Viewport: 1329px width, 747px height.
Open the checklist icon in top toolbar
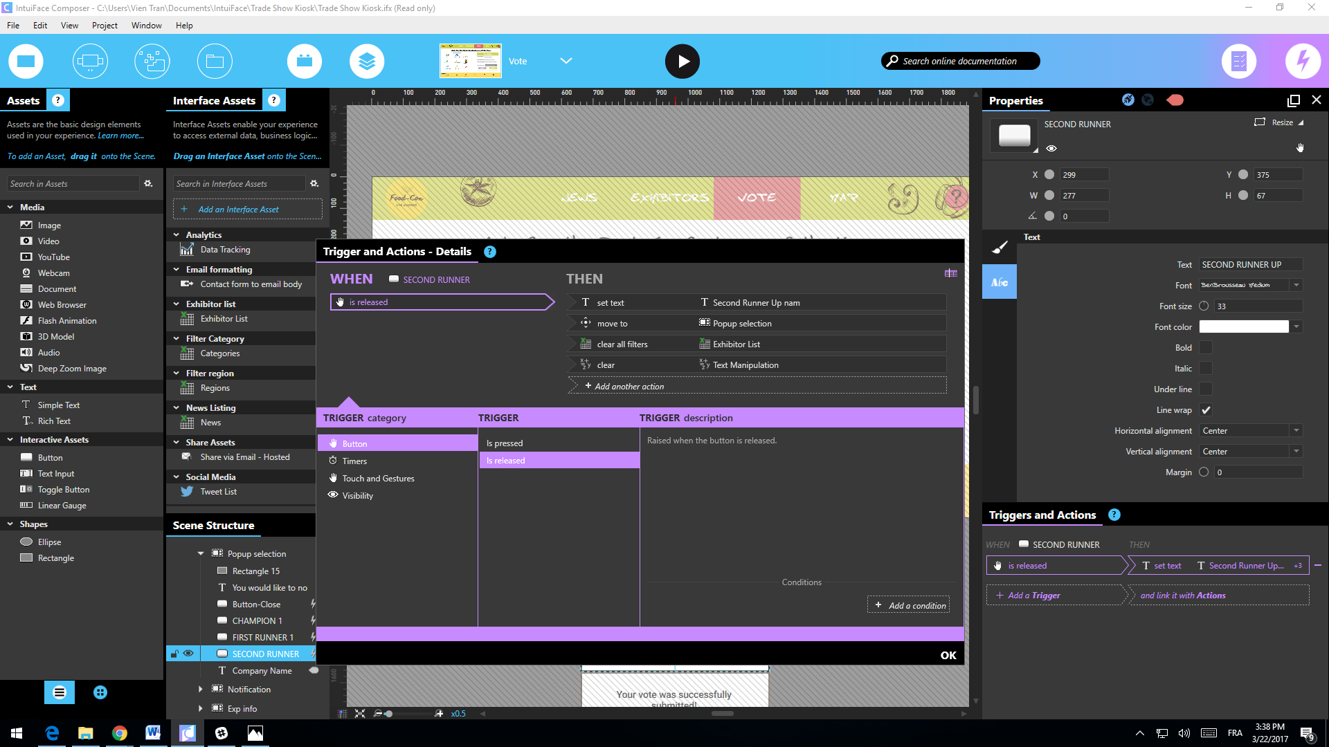[1238, 61]
